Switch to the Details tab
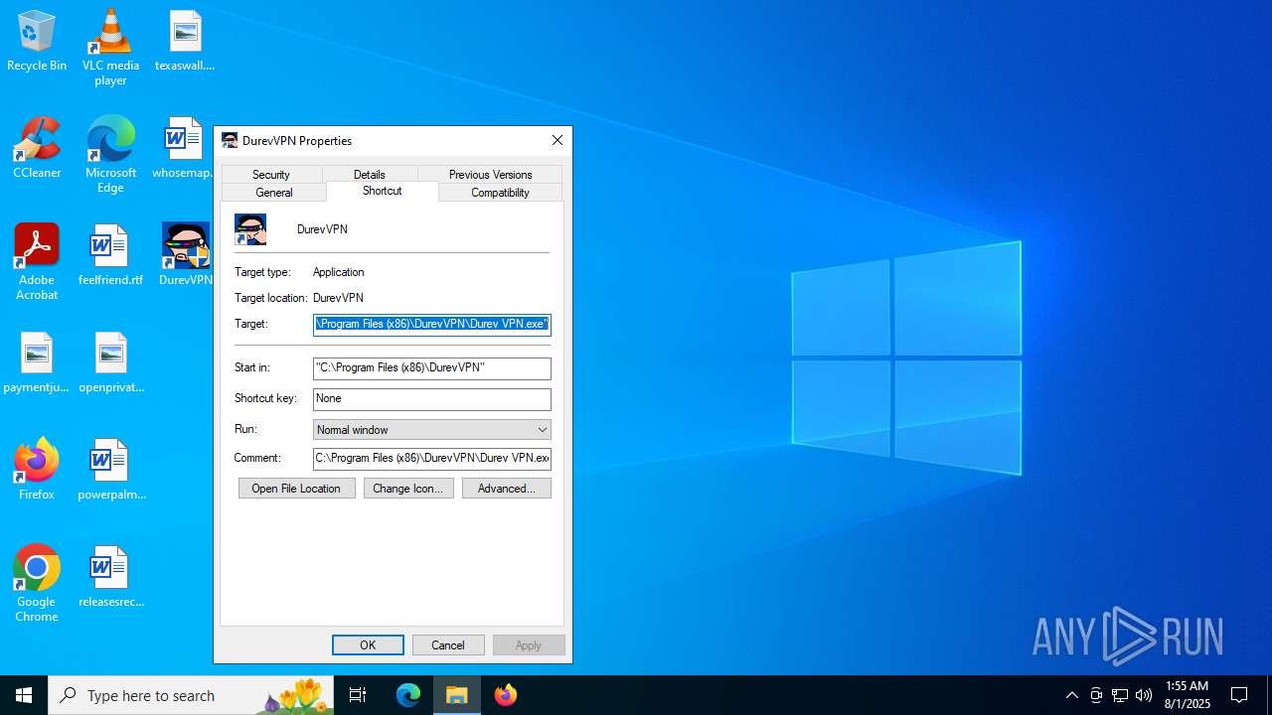1272x715 pixels. [x=369, y=174]
